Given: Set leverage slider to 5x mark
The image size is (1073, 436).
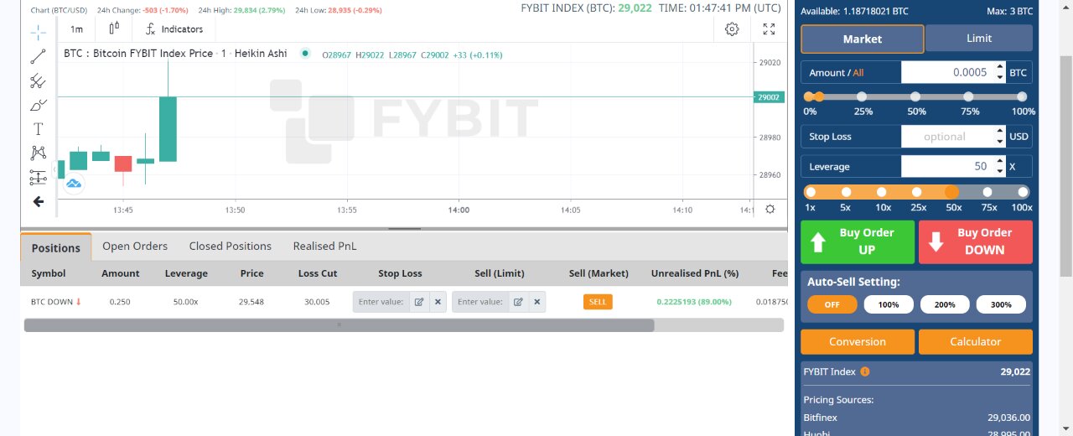Looking at the screenshot, I should pyautogui.click(x=846, y=192).
